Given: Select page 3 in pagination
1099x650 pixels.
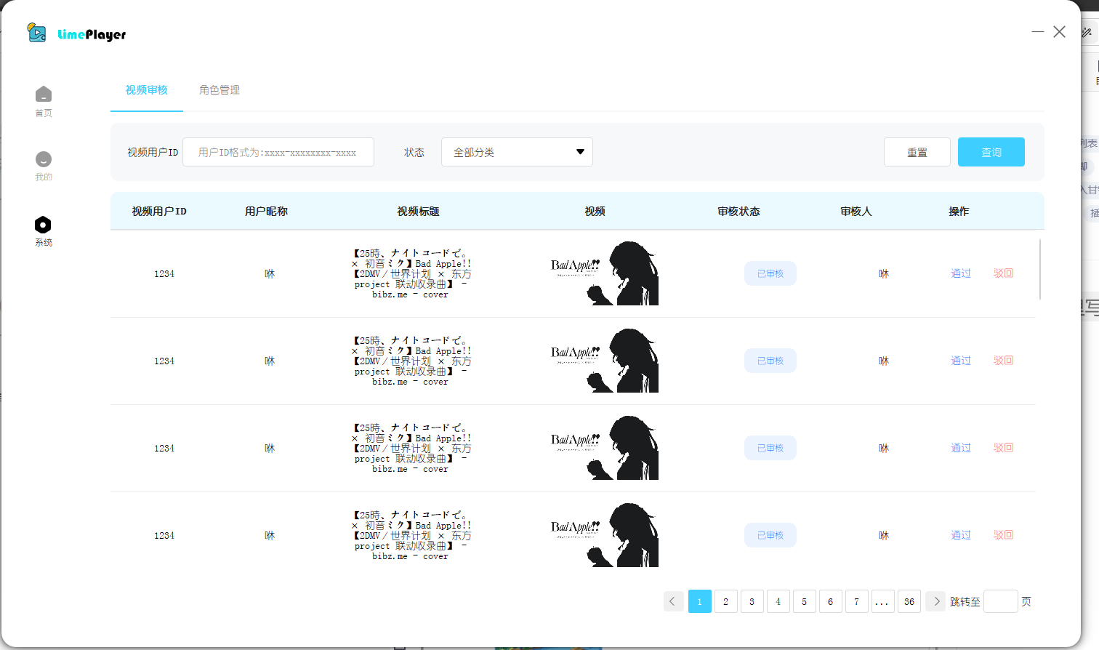Looking at the screenshot, I should tap(752, 601).
